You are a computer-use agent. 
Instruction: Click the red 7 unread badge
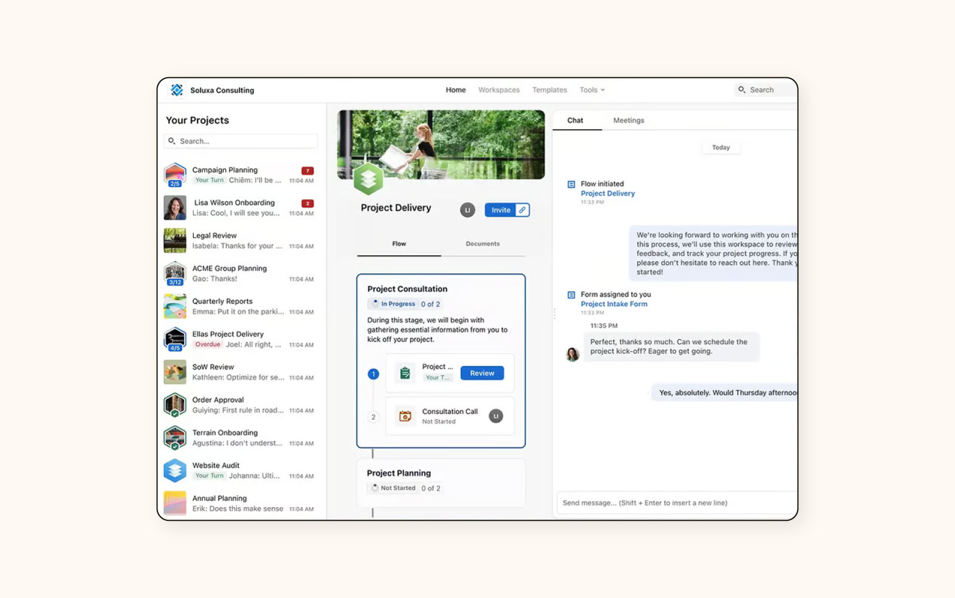[308, 170]
